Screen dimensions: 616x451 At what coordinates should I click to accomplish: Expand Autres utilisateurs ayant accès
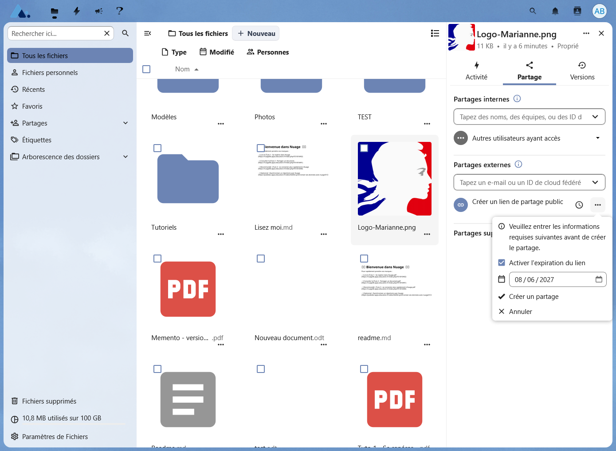598,138
